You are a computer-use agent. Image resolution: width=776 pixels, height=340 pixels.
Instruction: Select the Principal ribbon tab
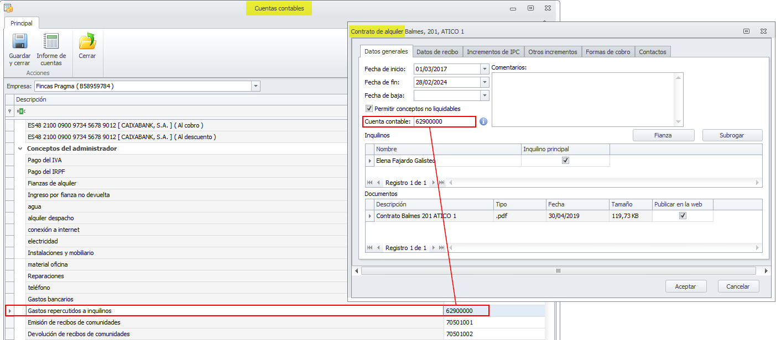[x=22, y=23]
